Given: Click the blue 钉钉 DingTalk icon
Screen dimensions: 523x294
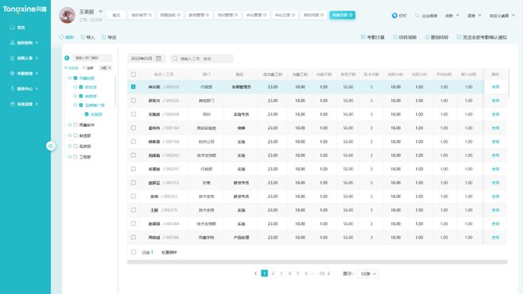Looking at the screenshot, I should point(395,15).
